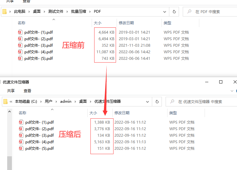Select file name pdf文件- (2).pdf in the 优速文件压缩器 window
237x170 pixels.
40,129
